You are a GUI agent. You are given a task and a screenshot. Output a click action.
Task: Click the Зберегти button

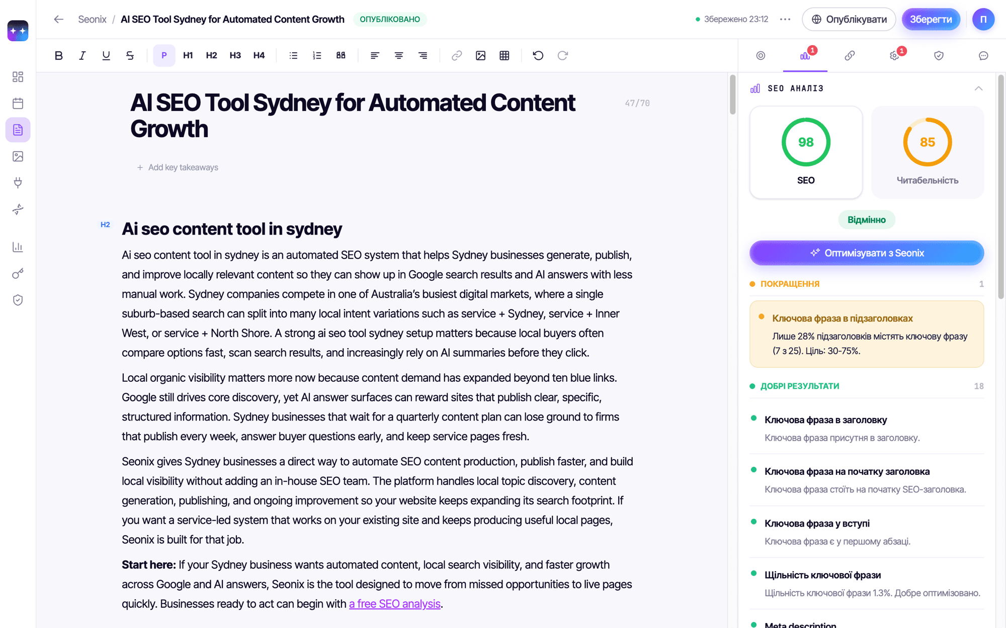click(x=931, y=19)
